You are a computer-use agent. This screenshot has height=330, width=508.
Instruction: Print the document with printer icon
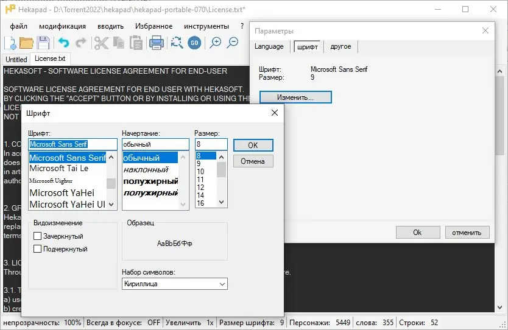click(157, 43)
